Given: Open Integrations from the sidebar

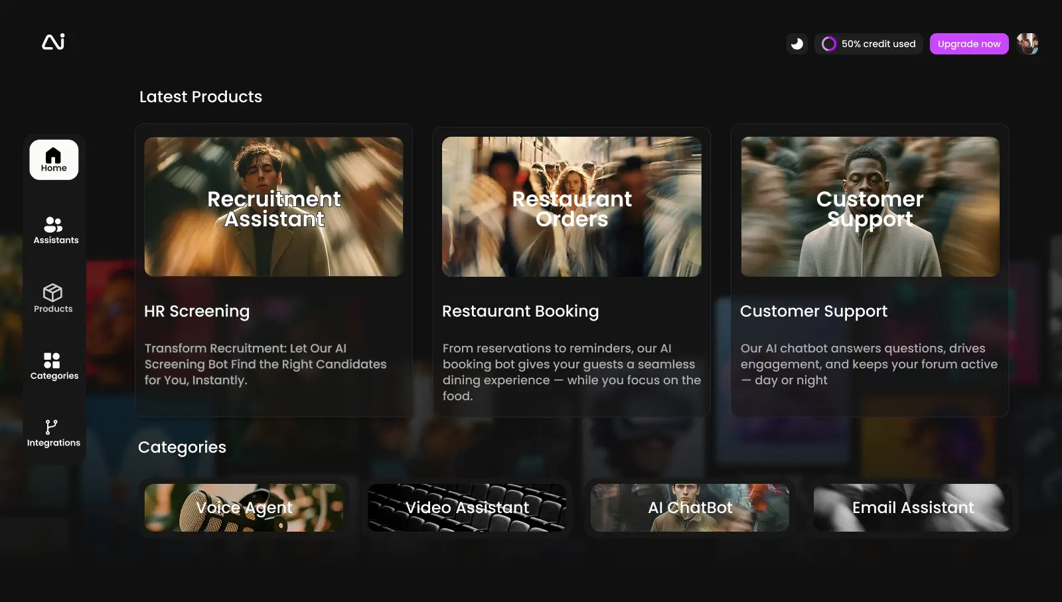Looking at the screenshot, I should (x=53, y=433).
